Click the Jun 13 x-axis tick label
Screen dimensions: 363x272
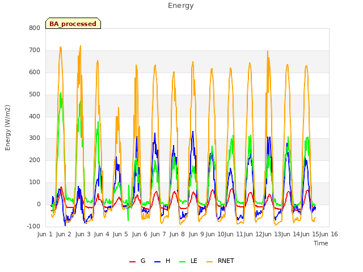pyautogui.click(x=272, y=234)
